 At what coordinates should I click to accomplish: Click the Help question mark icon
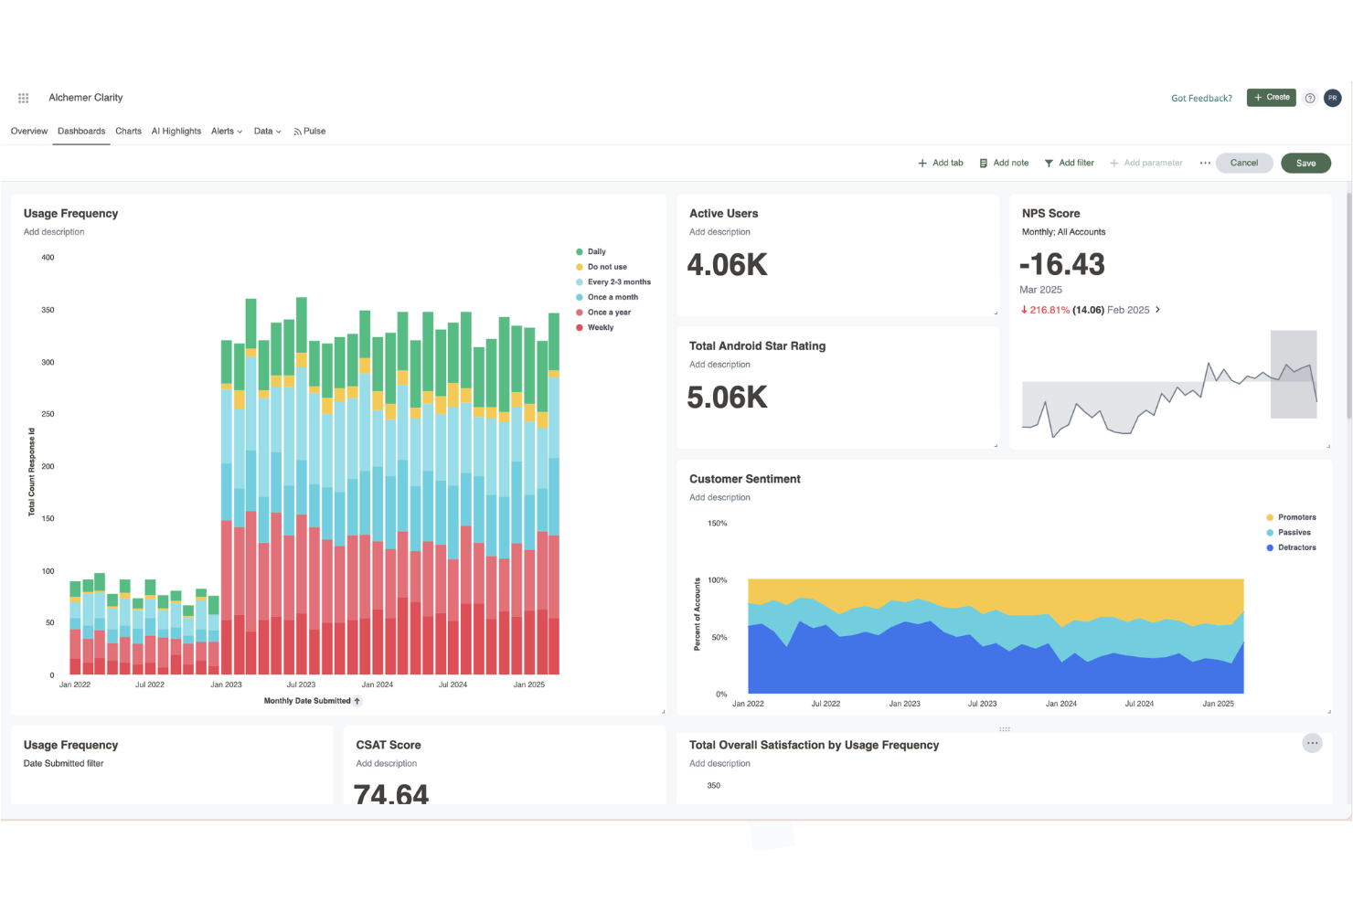point(1309,98)
